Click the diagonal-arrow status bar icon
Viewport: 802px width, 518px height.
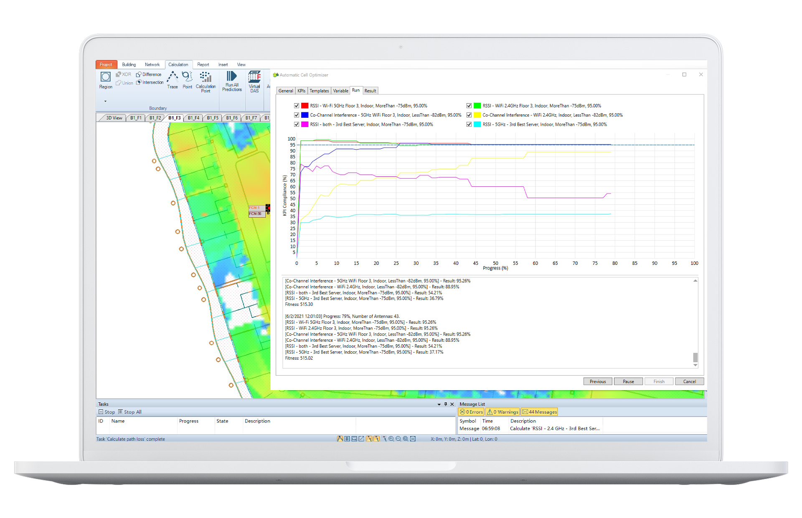coord(361,439)
